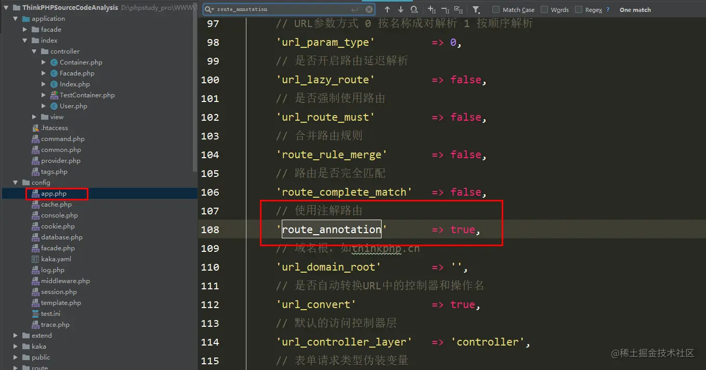706x370 pixels.
Task: Open console.php in project tree
Action: tap(59, 215)
